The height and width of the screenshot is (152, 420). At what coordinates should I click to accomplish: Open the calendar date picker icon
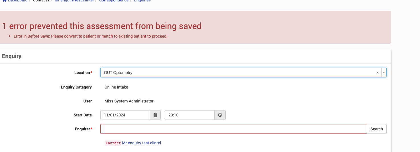155,115
